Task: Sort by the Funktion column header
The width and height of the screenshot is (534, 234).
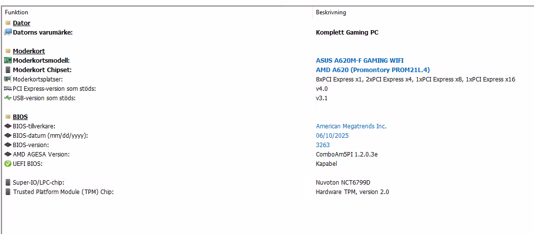Action: 17,12
